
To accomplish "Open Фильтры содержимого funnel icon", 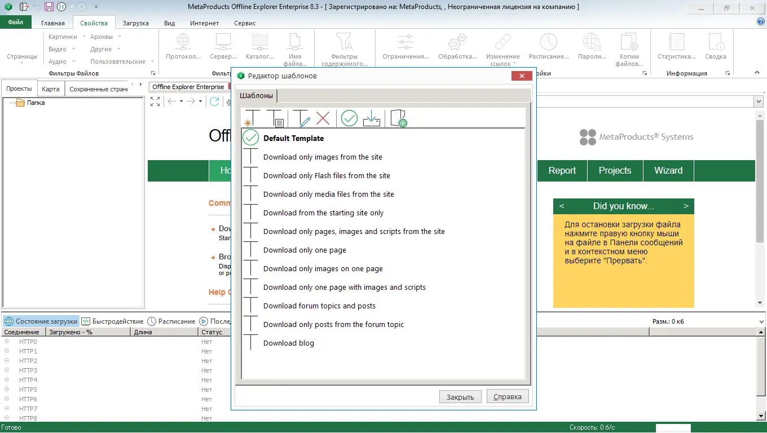I will pyautogui.click(x=345, y=50).
